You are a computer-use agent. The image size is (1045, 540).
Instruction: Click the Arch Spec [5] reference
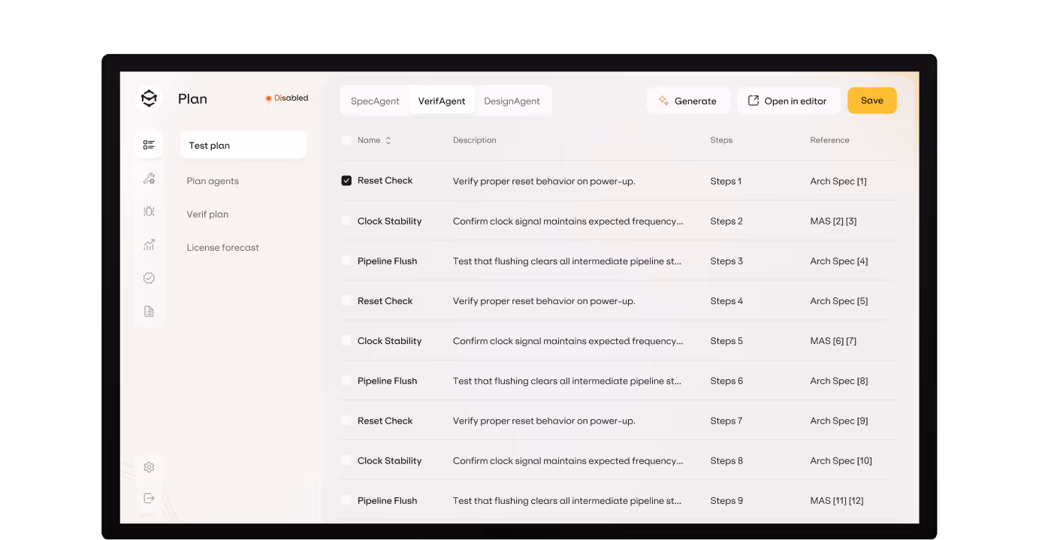(839, 300)
